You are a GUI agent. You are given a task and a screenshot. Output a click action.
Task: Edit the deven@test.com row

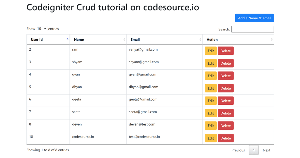click(211, 126)
